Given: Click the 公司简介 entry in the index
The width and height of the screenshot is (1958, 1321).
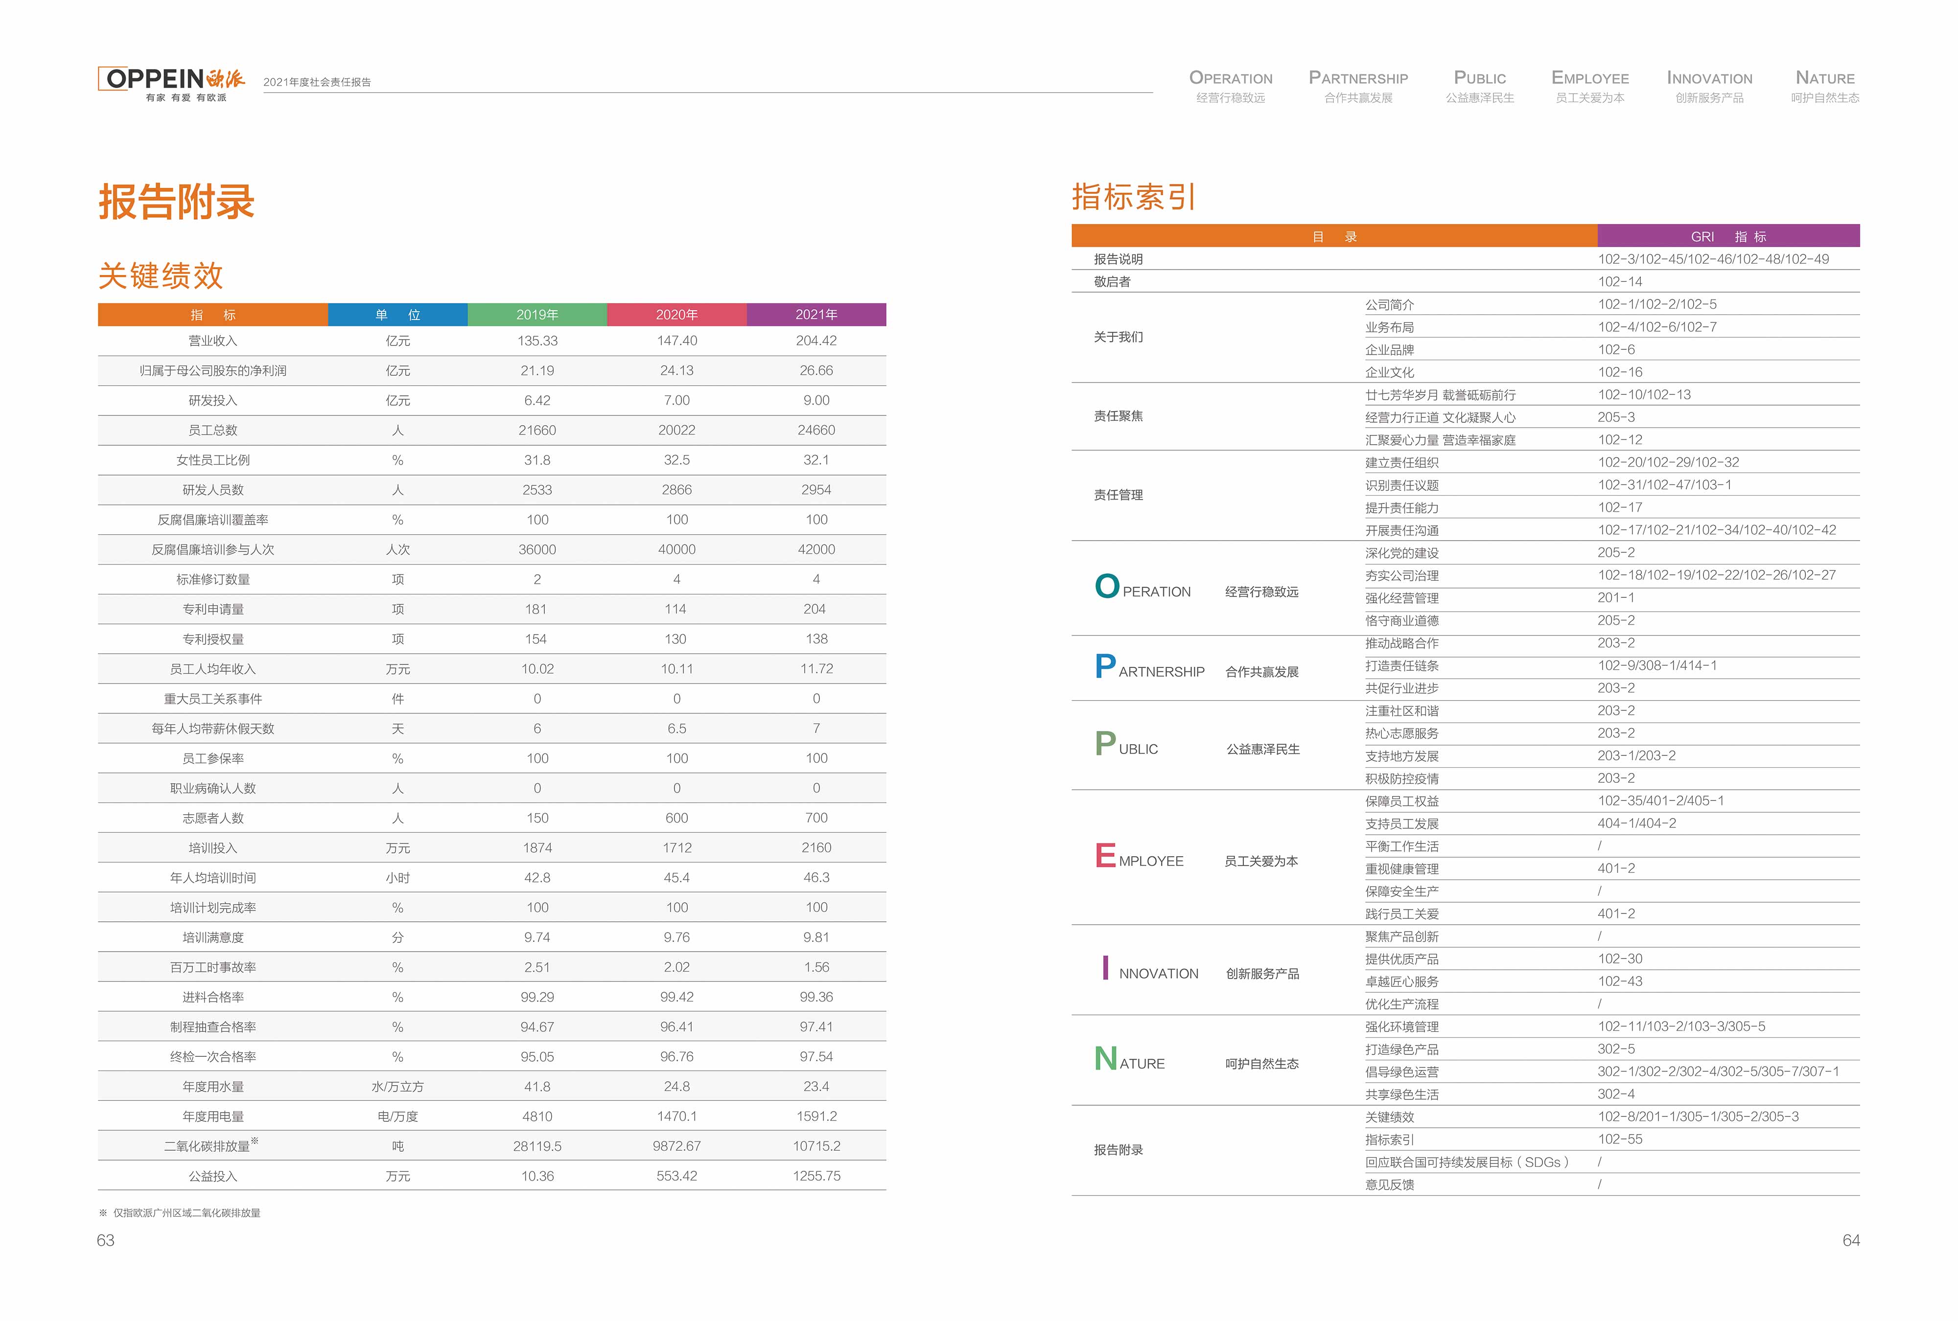Looking at the screenshot, I should [1389, 305].
